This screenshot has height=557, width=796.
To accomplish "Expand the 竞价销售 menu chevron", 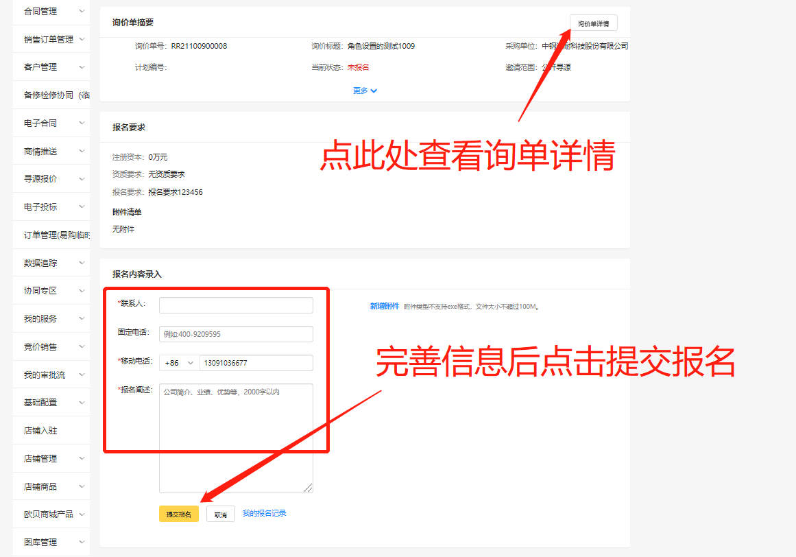I will coord(82,347).
